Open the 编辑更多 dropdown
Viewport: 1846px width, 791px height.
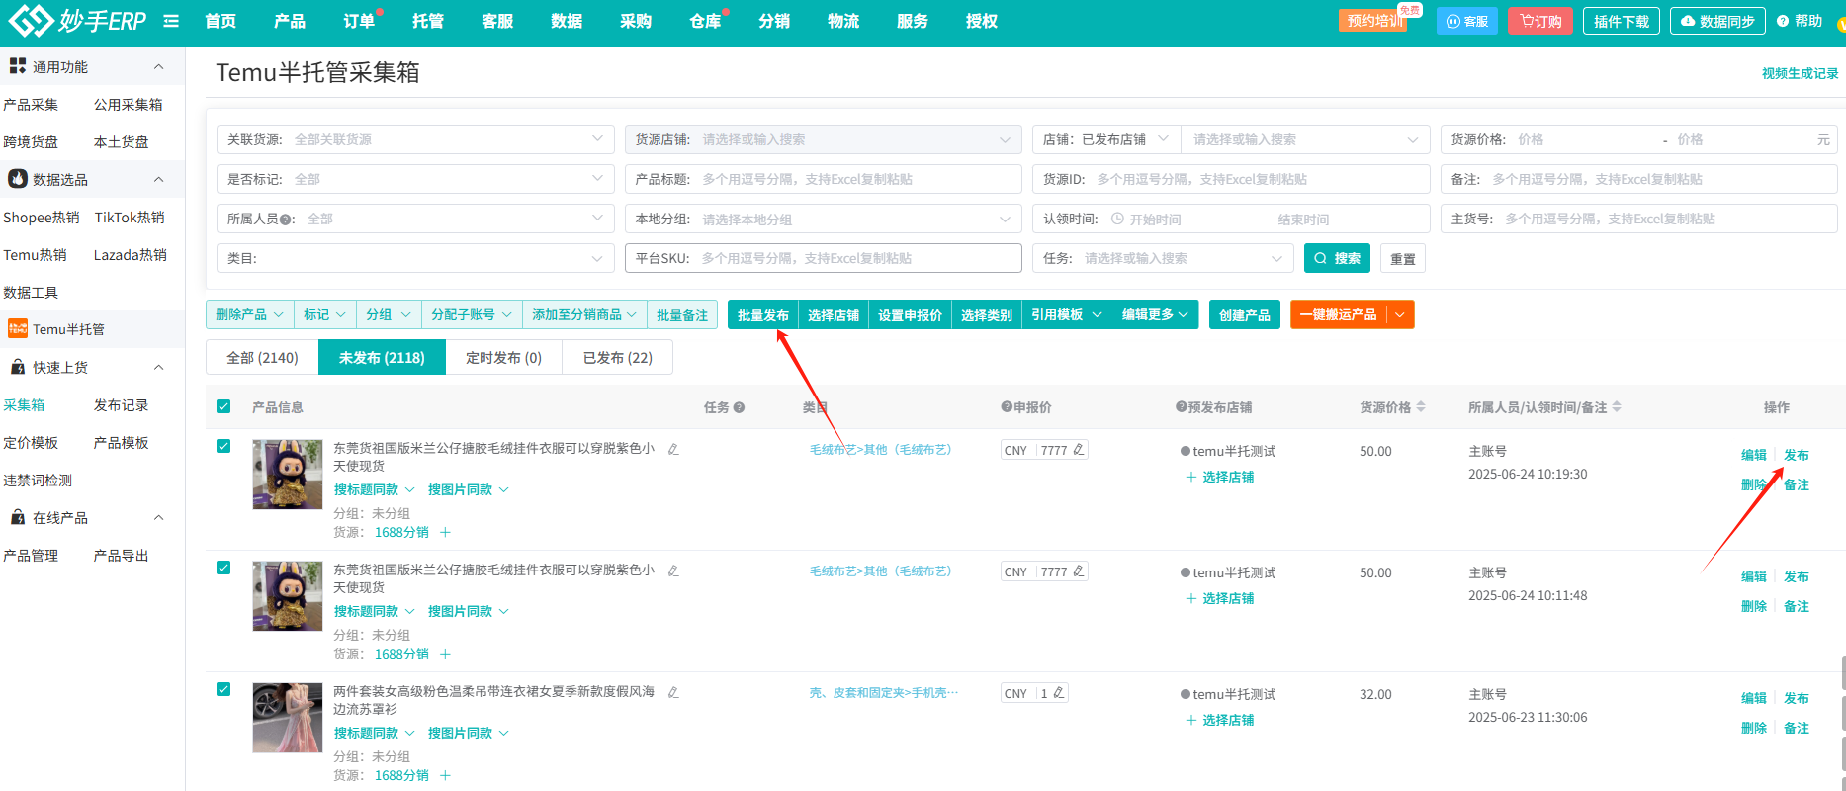tap(1155, 314)
